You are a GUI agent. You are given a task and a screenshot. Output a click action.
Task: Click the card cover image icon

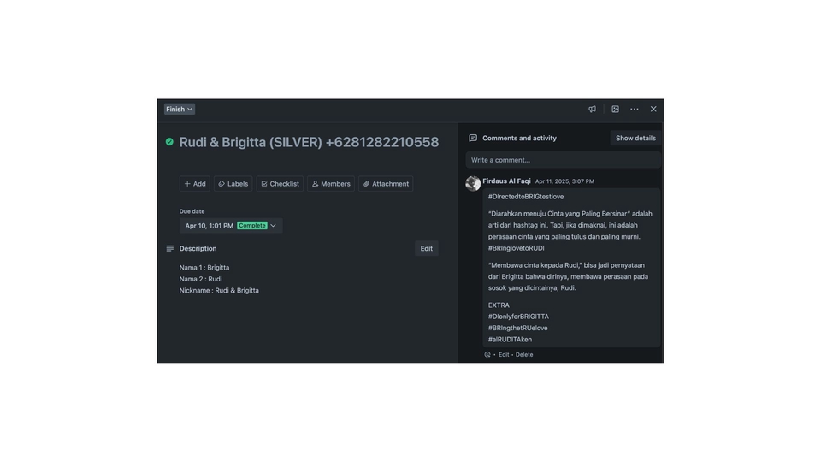[615, 110]
